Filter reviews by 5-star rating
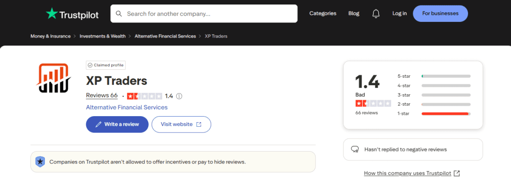The height and width of the screenshot is (181, 511). tap(434, 76)
